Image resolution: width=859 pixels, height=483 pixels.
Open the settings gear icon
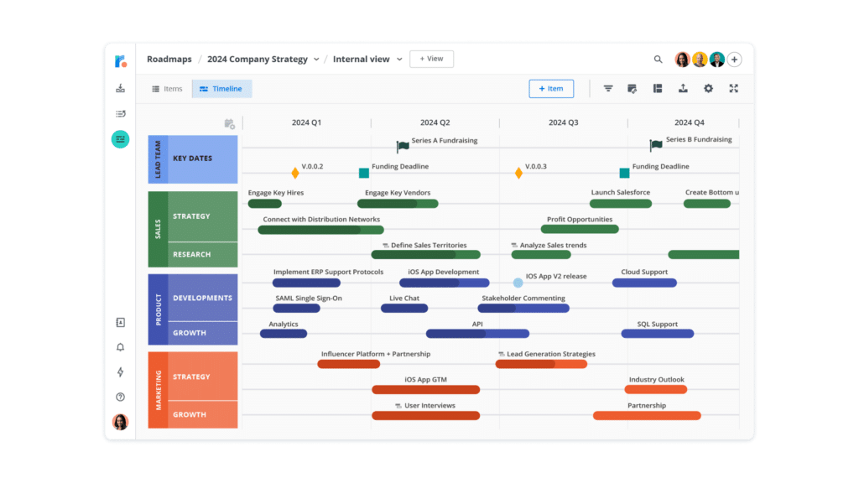[708, 88]
